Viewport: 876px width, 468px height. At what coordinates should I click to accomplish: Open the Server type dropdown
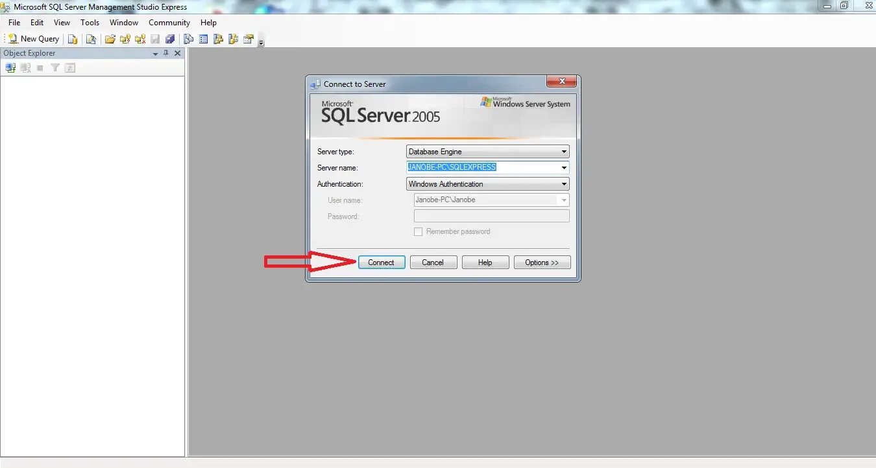[x=488, y=152]
